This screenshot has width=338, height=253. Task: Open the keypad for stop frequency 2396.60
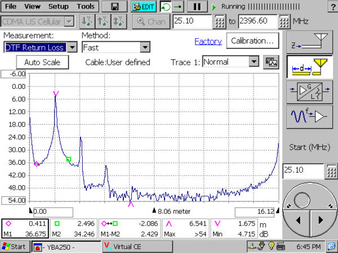coord(284,21)
